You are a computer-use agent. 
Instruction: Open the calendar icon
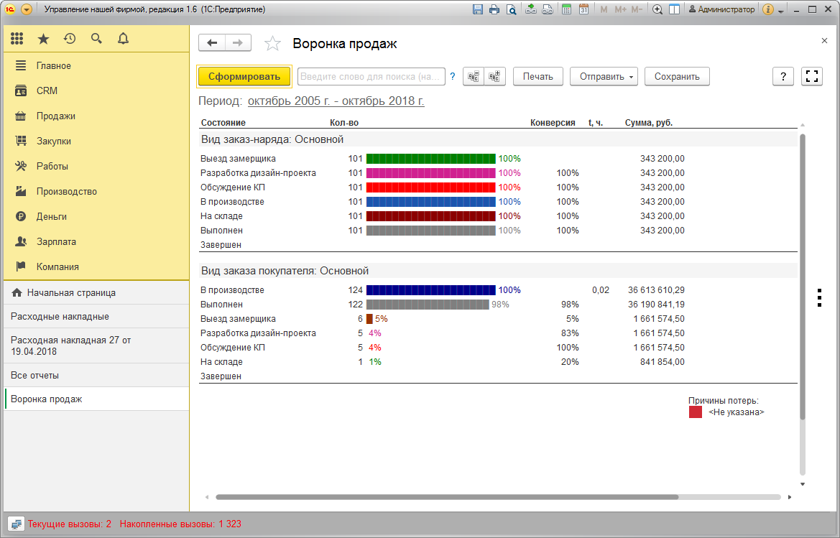point(583,9)
